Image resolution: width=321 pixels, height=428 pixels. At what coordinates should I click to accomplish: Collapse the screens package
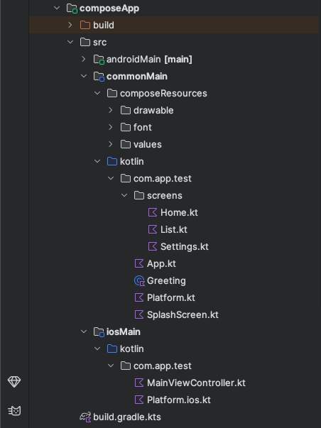124,195
